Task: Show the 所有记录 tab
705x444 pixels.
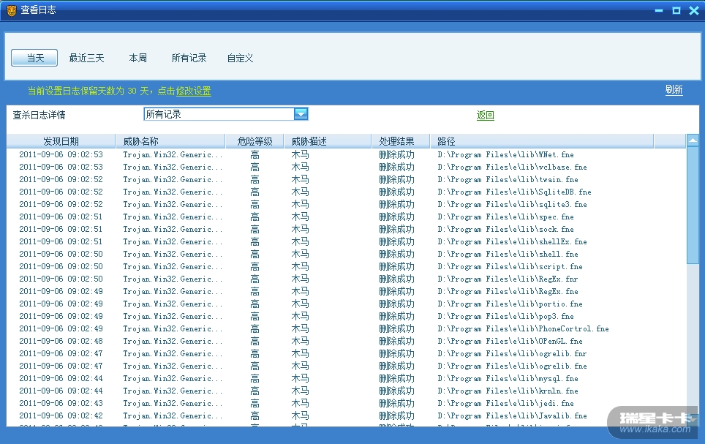Action: [x=189, y=58]
